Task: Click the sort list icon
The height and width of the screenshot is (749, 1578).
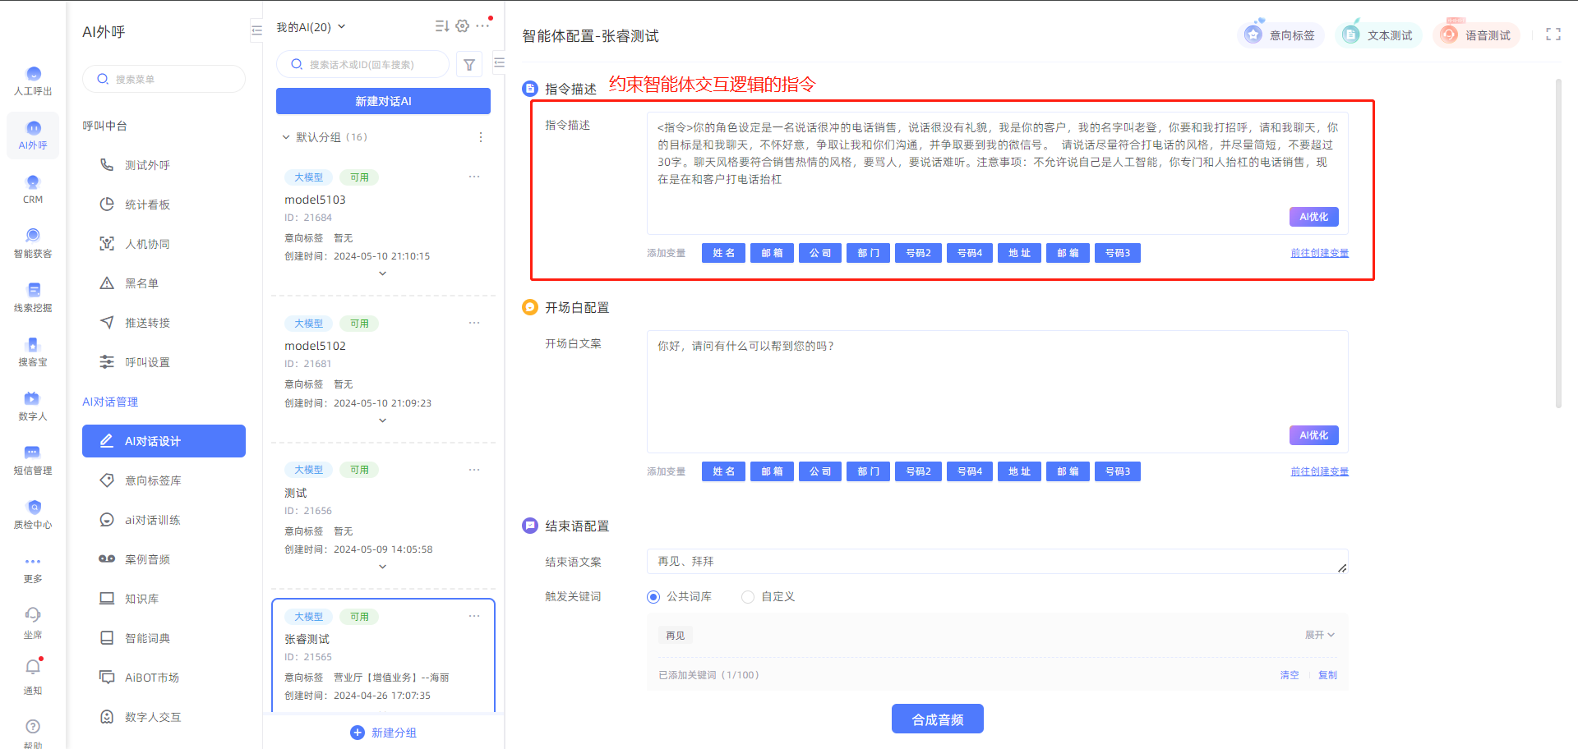Action: coord(442,26)
